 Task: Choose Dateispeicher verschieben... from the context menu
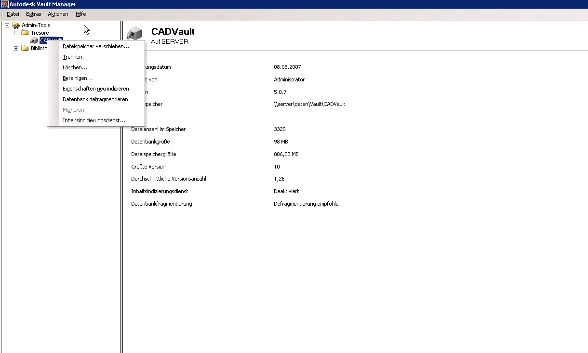coord(96,46)
